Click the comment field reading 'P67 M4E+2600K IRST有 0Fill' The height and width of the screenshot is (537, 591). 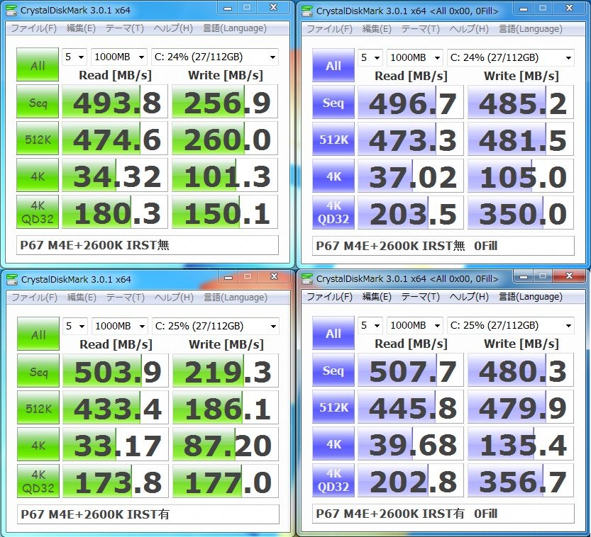coord(443,514)
